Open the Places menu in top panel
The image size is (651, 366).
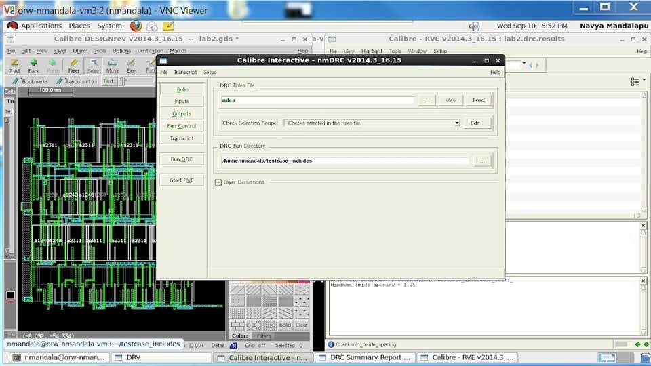pos(79,26)
